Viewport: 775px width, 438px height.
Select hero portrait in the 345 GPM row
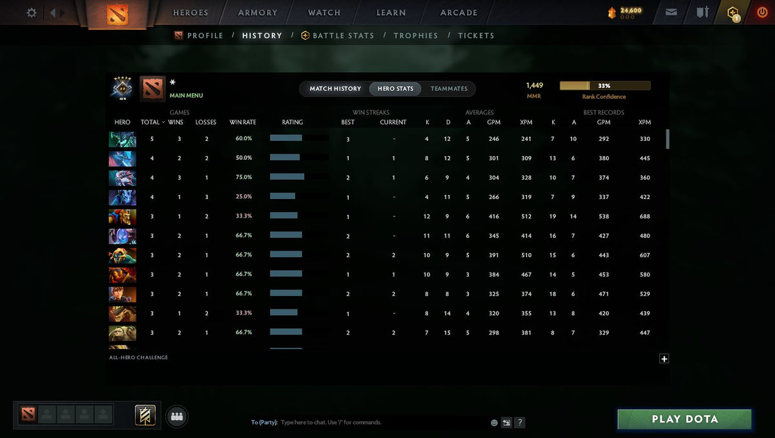(x=122, y=236)
